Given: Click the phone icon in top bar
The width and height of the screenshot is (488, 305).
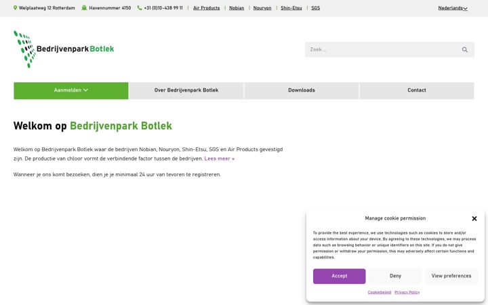Looking at the screenshot, I should pos(140,7).
